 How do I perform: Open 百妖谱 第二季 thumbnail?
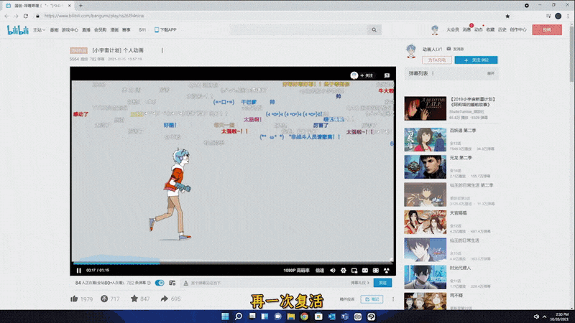click(x=425, y=139)
